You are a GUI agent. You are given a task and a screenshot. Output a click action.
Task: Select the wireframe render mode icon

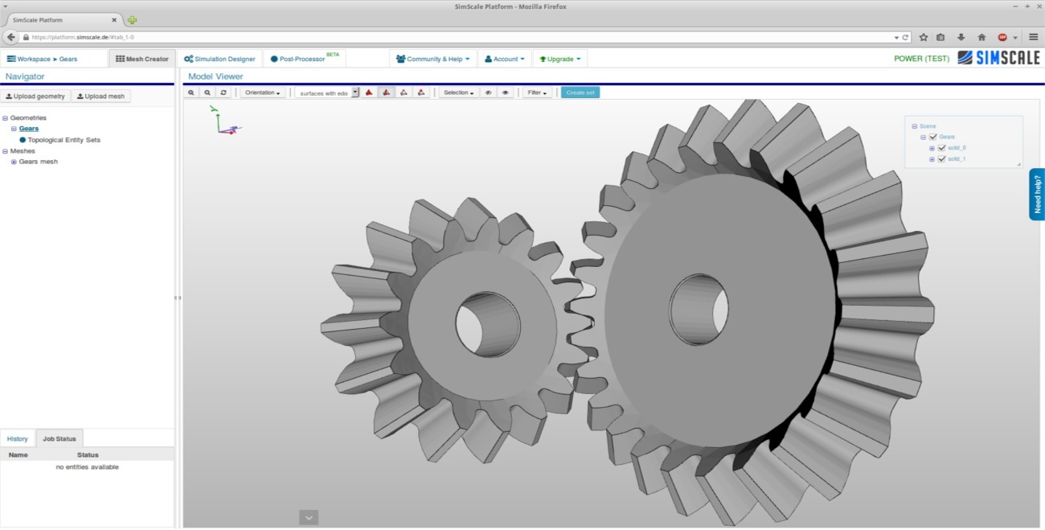click(x=404, y=92)
